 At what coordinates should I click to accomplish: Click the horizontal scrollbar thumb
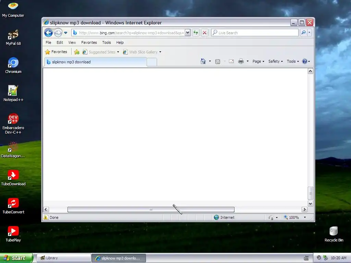(151, 210)
